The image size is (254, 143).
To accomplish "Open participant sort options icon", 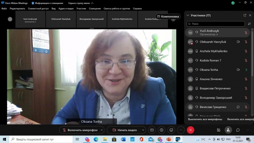I will [249, 24].
